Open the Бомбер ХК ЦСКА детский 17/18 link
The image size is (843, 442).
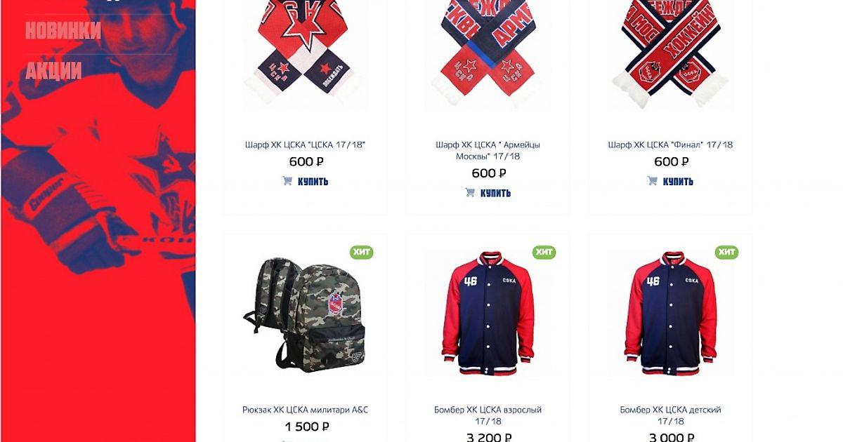pos(670,415)
